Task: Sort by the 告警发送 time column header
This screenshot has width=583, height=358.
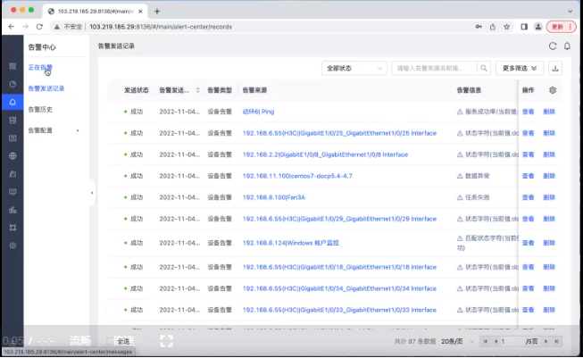Action: pyautogui.click(x=173, y=90)
